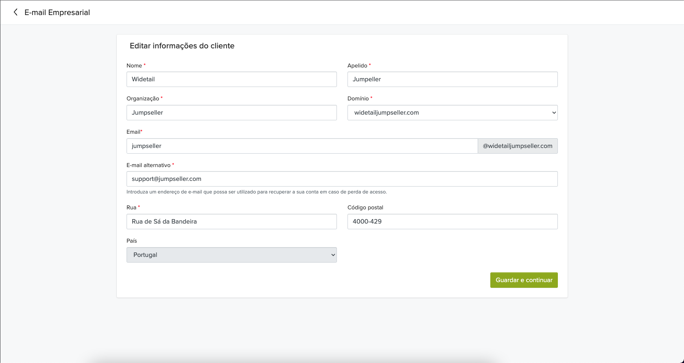Select the Código postal input 4000-429
This screenshot has width=684, height=363.
(452, 222)
